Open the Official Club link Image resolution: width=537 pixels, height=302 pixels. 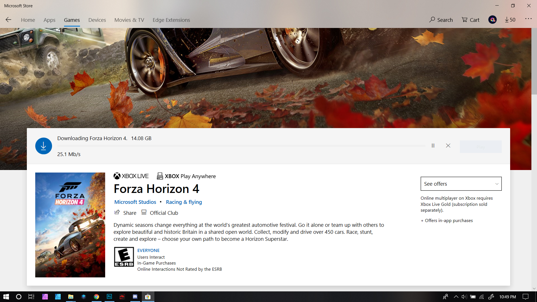160,213
